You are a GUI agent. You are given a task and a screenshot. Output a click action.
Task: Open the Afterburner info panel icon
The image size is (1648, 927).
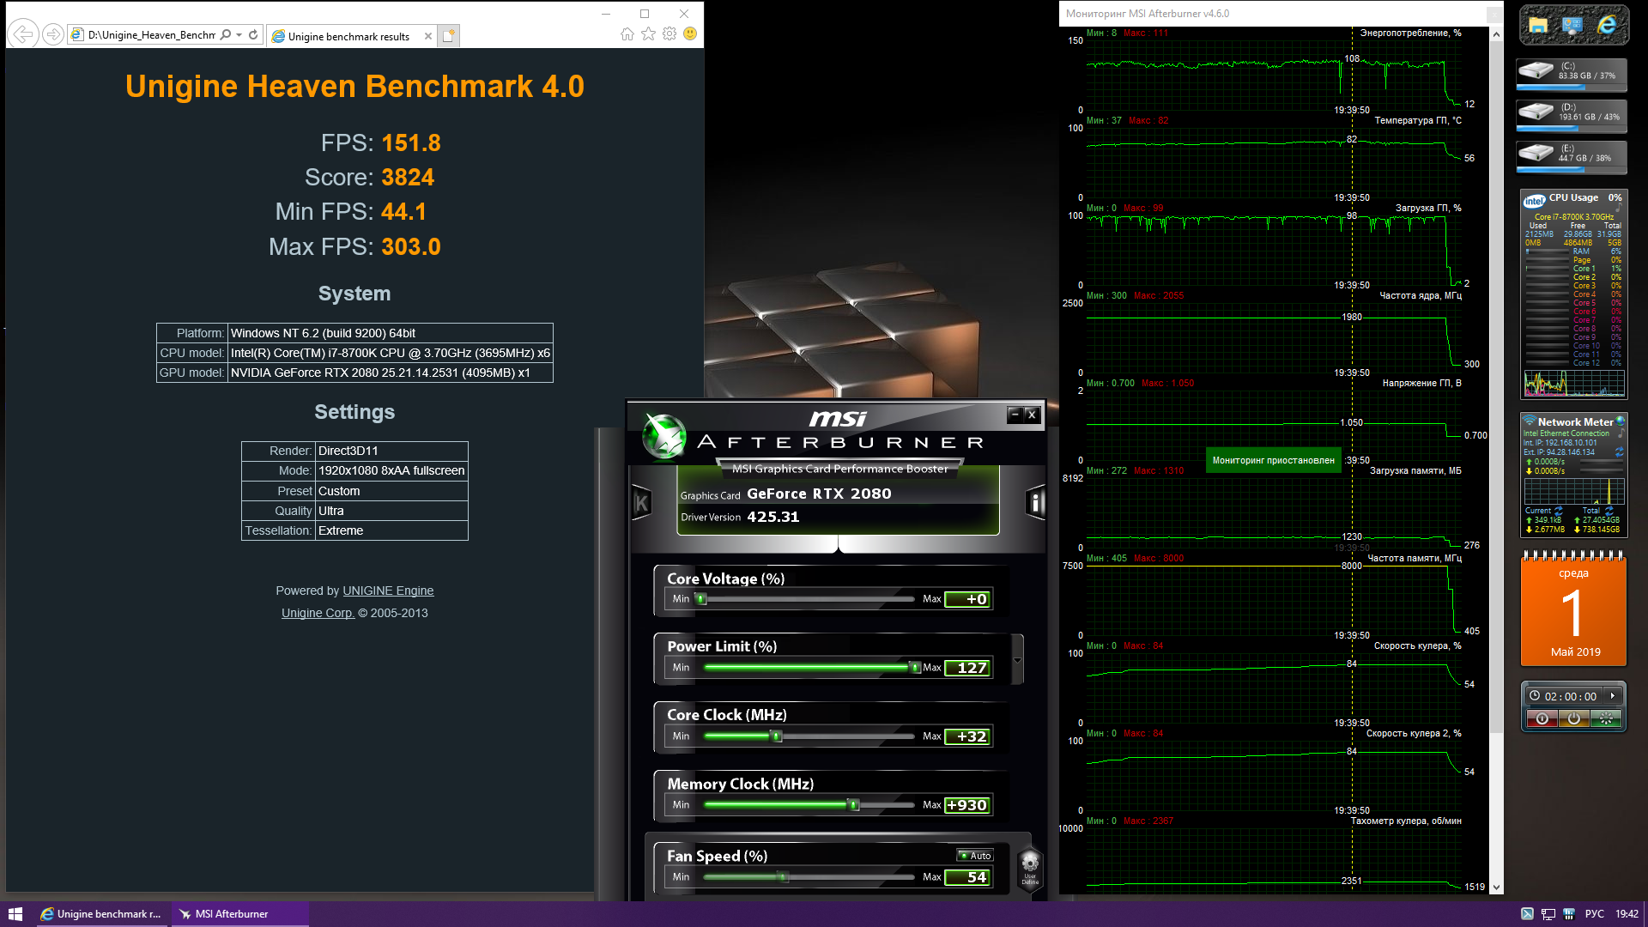point(1036,503)
